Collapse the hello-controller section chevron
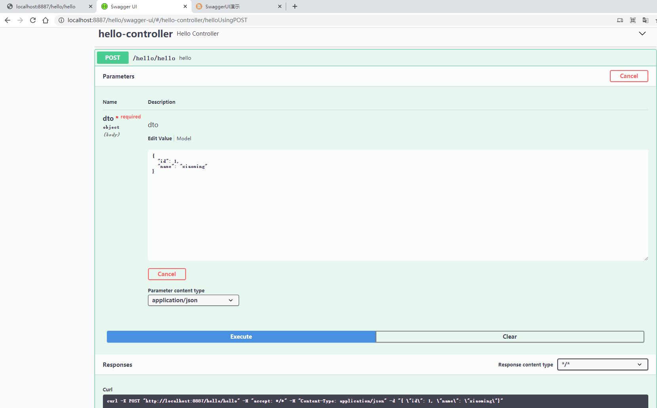 (642, 34)
